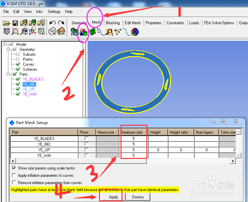Collapse the Geometry tree node
Viewport: 248px width, 202px height.
(x=8, y=49)
